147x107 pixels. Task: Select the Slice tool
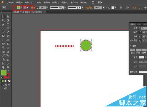pyautogui.click(x=8, y=63)
